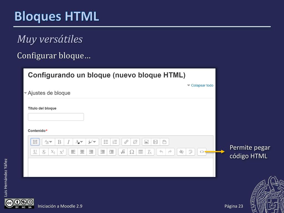Insert a hyperlink with the link icon
The image size is (284, 213).
pyautogui.click(x=126, y=142)
